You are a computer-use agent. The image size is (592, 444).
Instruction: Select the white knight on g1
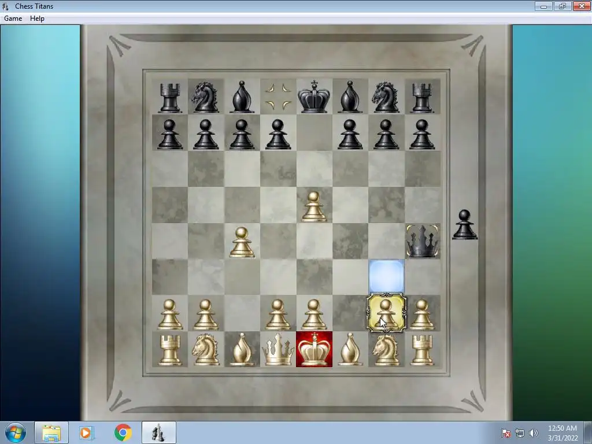click(x=386, y=350)
